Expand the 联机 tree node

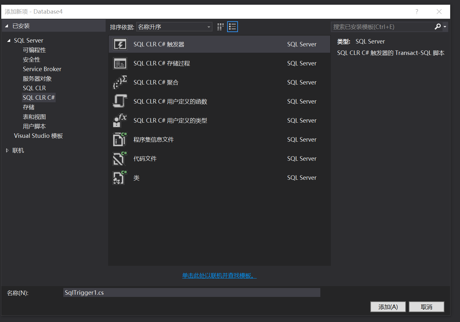7,151
